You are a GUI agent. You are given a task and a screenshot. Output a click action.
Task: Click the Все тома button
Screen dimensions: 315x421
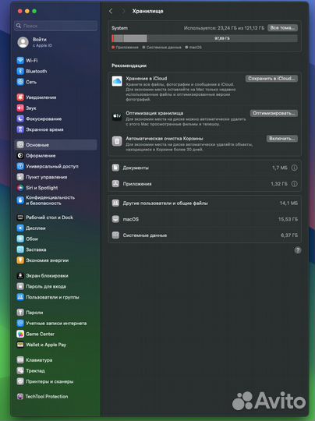[x=282, y=28]
